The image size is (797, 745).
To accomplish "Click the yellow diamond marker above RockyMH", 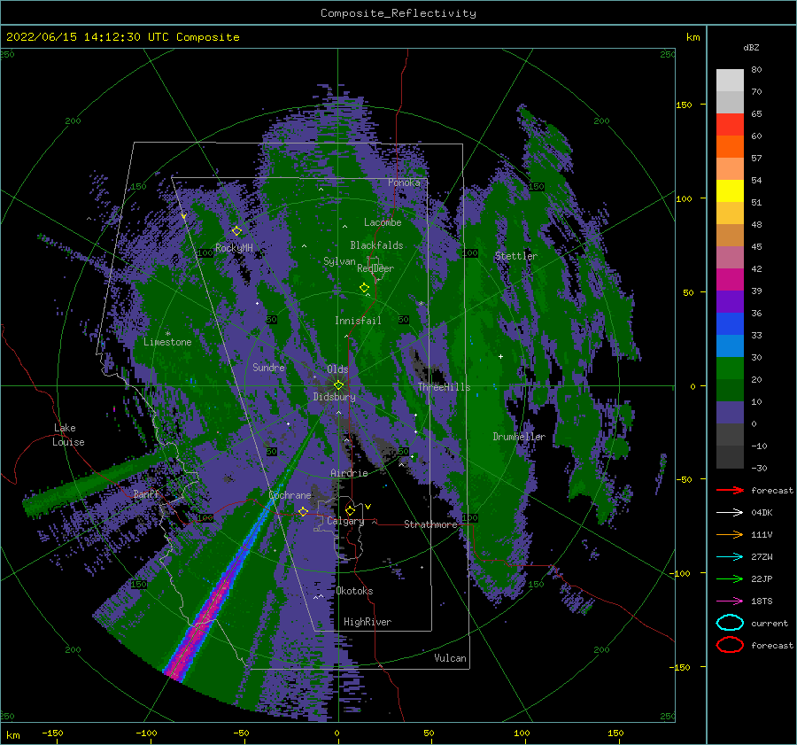I will click(236, 231).
